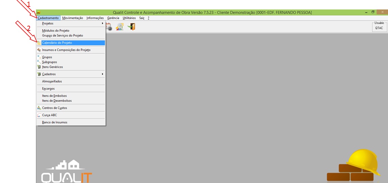Open Itens Genéricos menu entry

point(71,67)
